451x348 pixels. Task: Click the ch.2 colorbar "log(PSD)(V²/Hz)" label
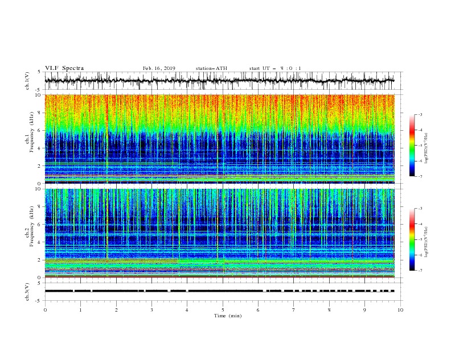tap(426, 242)
